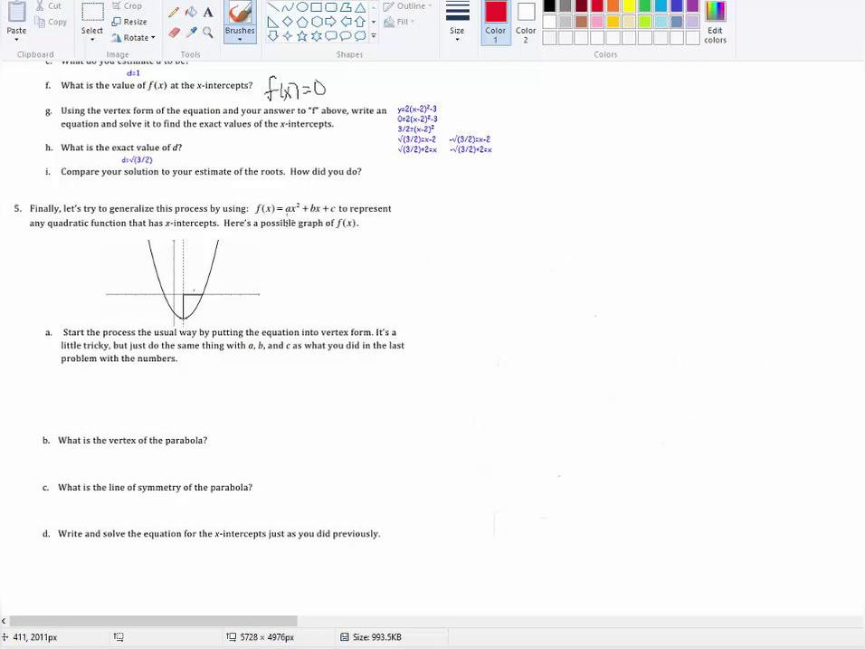Expand the Shapes gallery with the More arrow
Viewport: 865px width, 649px height.
click(374, 36)
